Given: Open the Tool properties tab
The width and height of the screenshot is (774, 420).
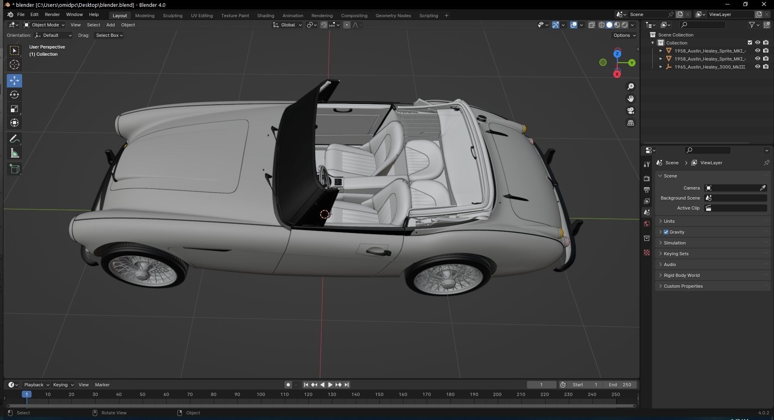Looking at the screenshot, I should click(x=647, y=164).
